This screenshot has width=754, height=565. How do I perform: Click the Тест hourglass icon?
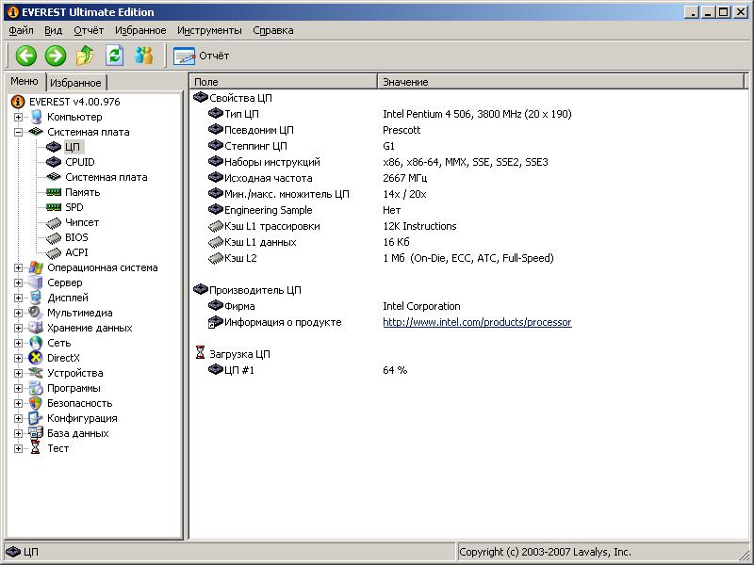(x=36, y=448)
